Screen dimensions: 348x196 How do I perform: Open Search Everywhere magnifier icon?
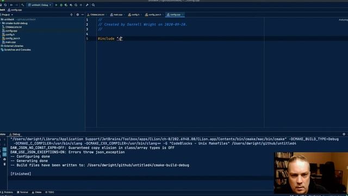(93, 5)
